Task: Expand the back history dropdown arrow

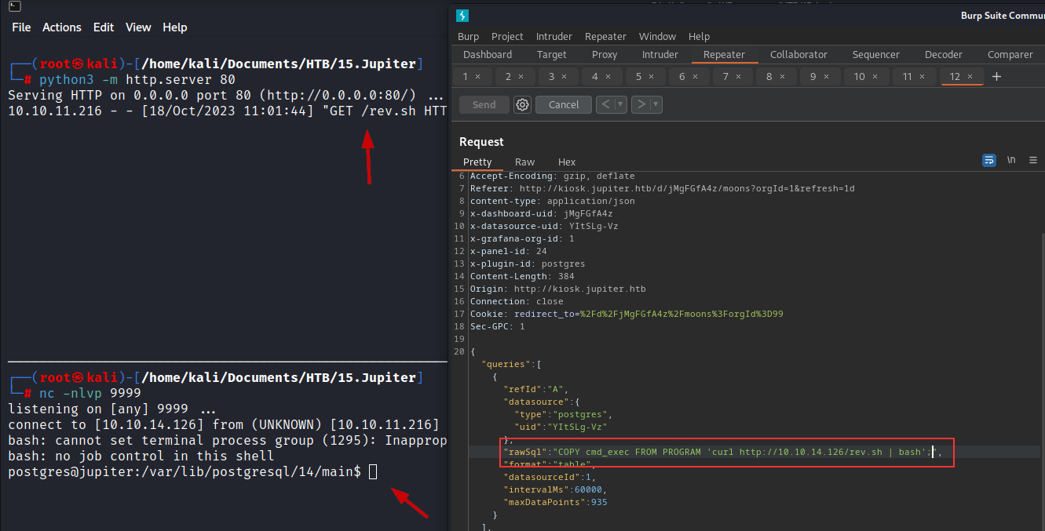Action: point(621,104)
